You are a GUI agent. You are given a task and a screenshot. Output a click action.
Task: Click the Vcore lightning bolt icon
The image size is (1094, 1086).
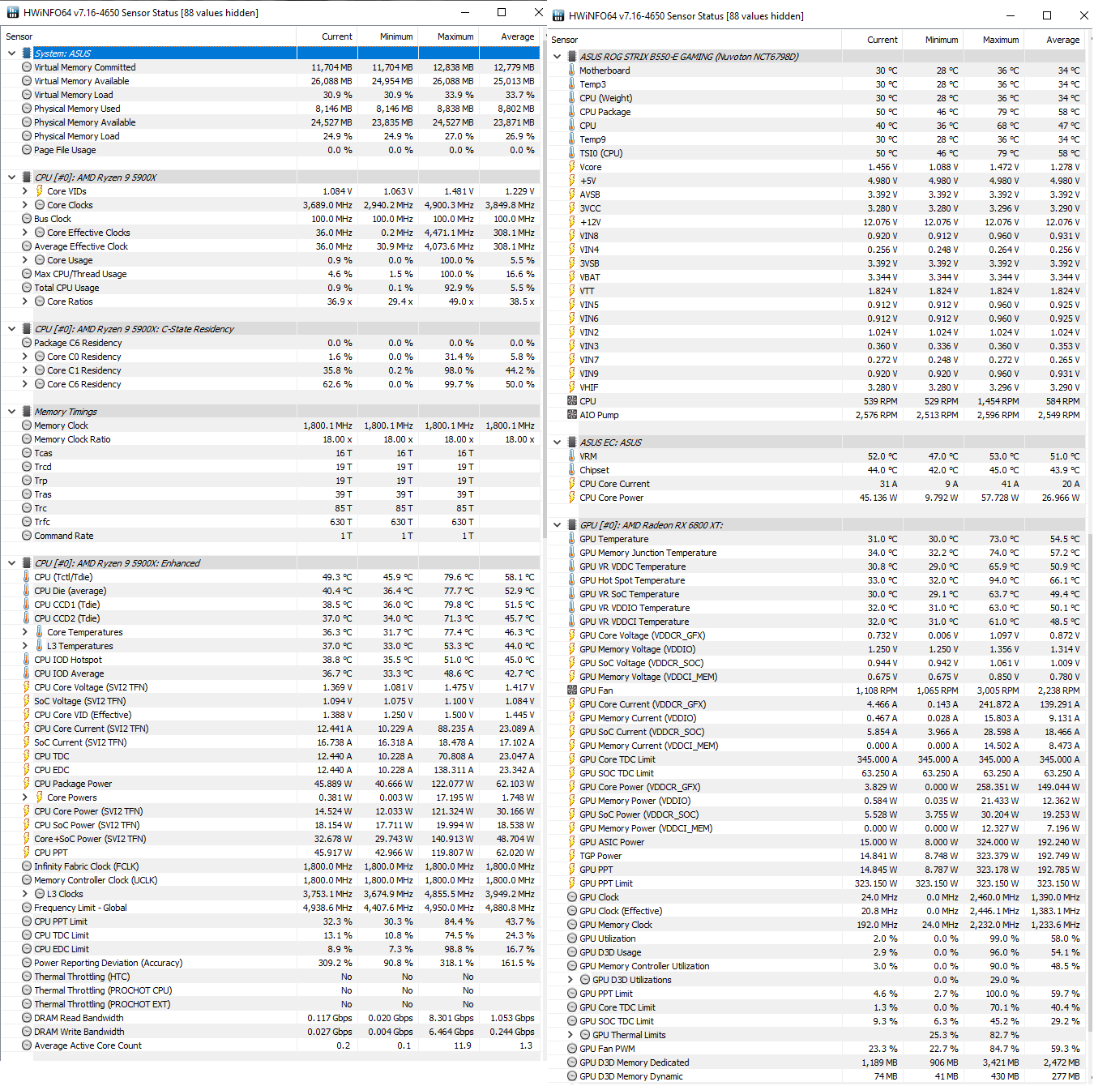click(x=572, y=167)
